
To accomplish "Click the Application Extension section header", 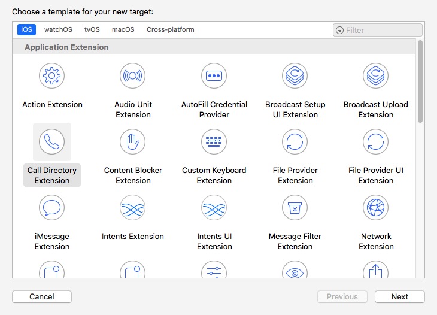I will 214,47.
